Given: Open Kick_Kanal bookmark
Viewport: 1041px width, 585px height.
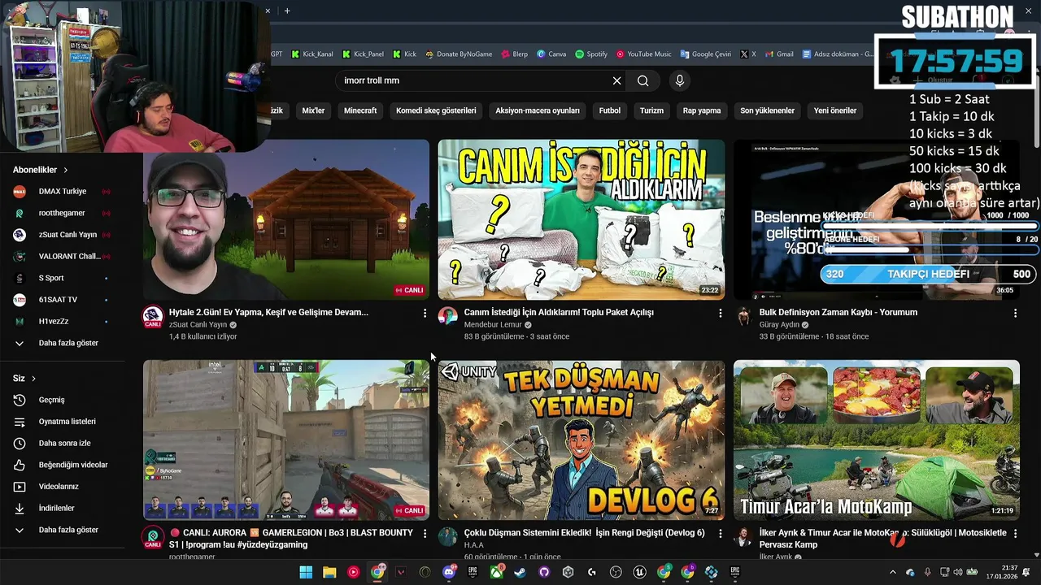Looking at the screenshot, I should tap(311, 54).
